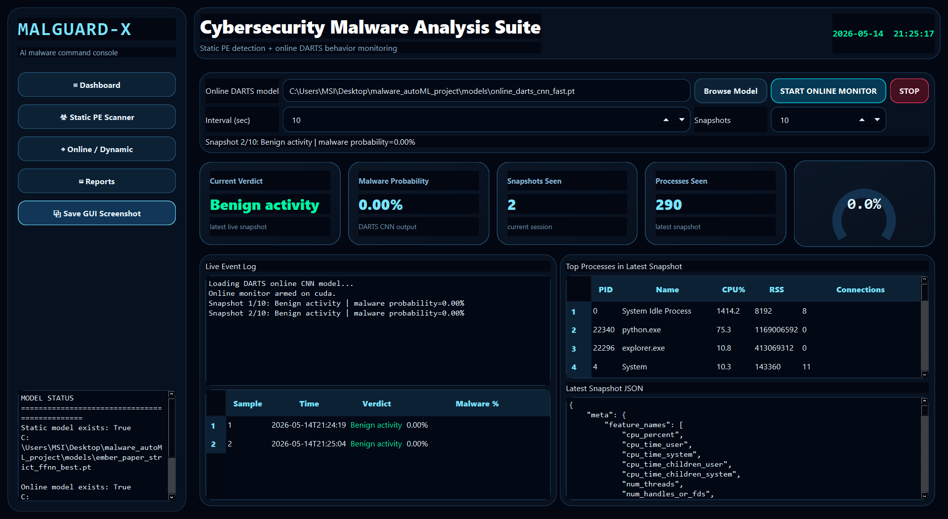Decrease the Interval value with down arrow
Screen dimensions: 948x519
tap(682, 120)
